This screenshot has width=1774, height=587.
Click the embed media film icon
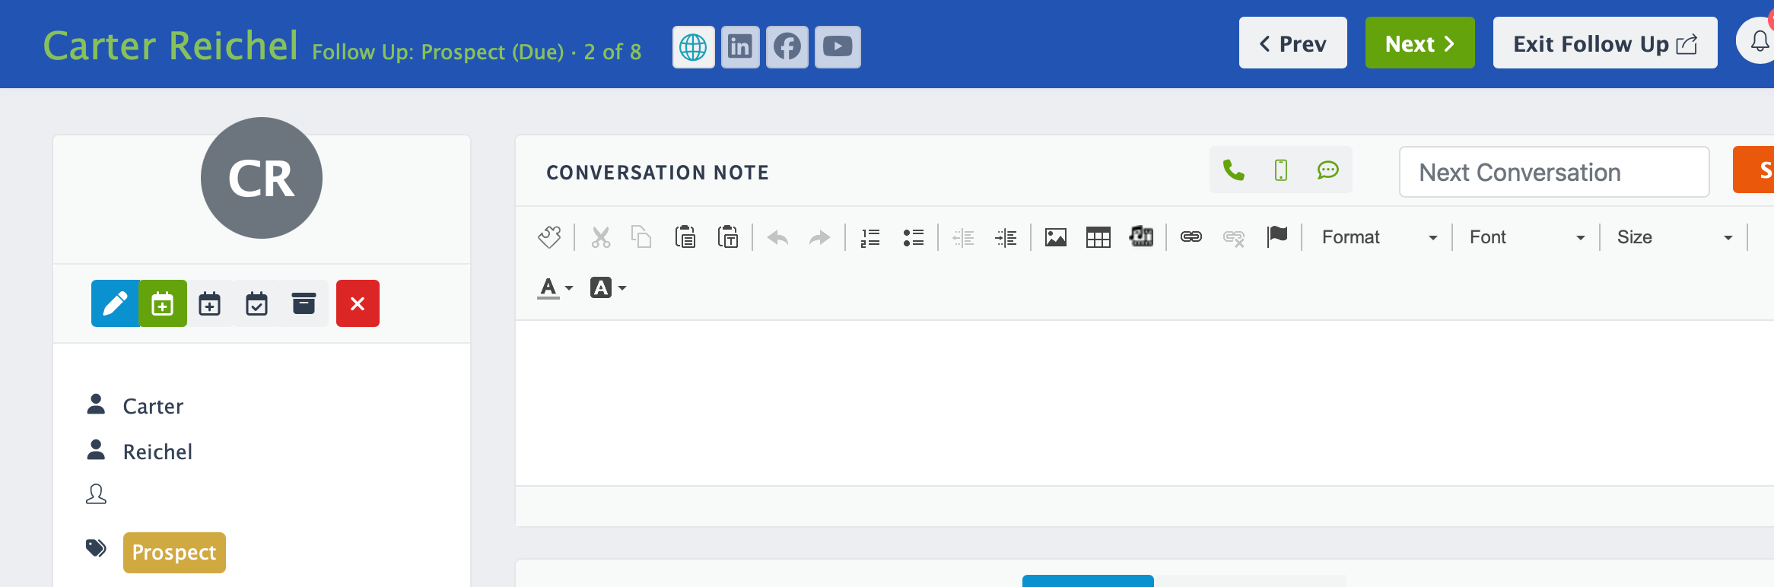click(1141, 237)
